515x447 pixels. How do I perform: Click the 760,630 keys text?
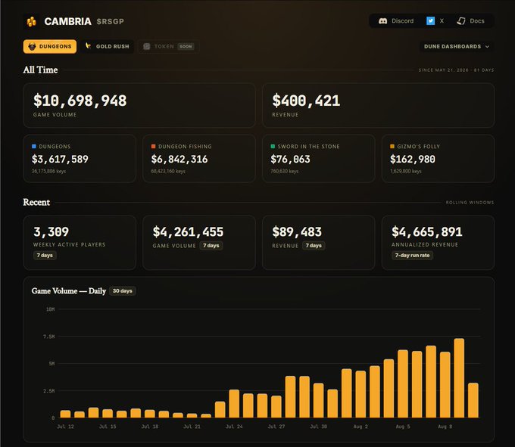(x=285, y=171)
